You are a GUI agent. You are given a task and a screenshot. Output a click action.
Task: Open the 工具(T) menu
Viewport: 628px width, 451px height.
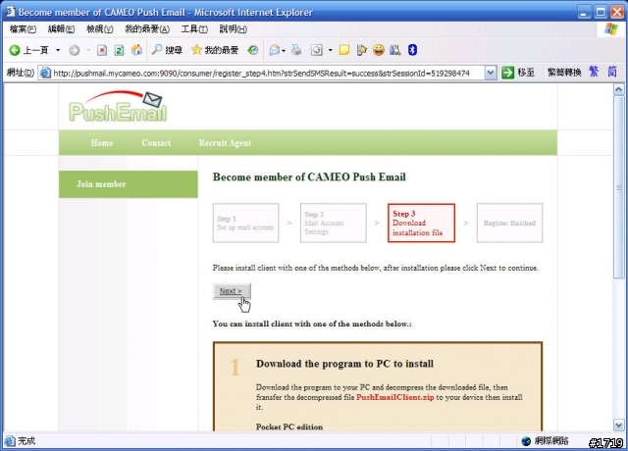click(x=194, y=29)
